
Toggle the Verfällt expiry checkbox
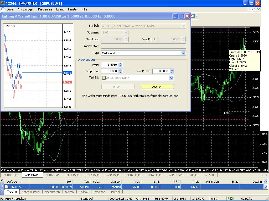point(104,78)
